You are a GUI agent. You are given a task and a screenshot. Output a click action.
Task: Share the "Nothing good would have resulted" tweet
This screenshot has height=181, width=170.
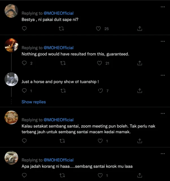coord(140,63)
